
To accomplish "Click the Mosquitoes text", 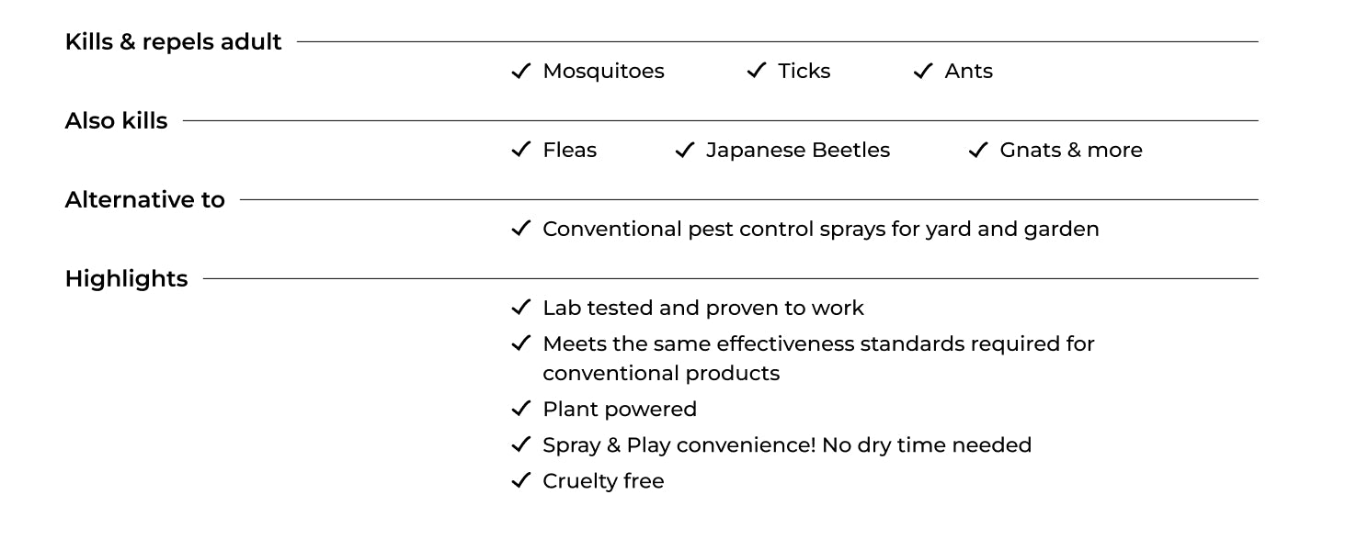I will 603,72.
